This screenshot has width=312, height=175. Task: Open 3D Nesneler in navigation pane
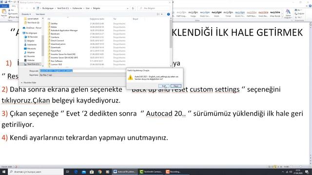pos(31,37)
